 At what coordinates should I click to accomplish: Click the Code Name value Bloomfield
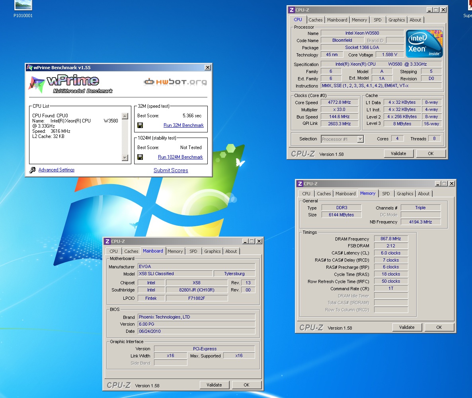(342, 40)
